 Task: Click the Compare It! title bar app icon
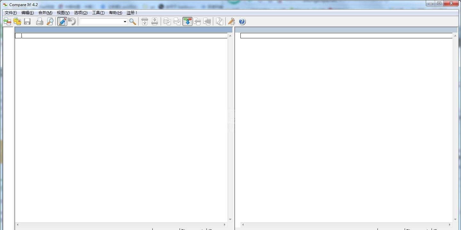[5, 5]
